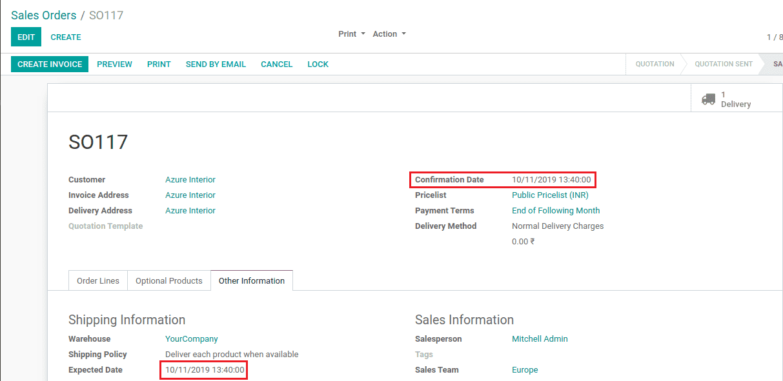This screenshot has width=783, height=381.
Task: Click the PRINT button in status bar
Action: (159, 64)
